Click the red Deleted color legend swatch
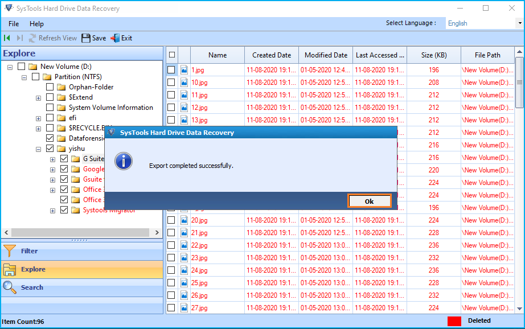 [454, 321]
